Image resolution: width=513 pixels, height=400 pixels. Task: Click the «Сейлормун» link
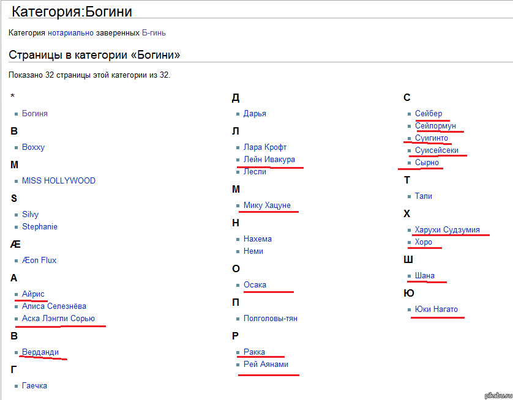pos(435,125)
